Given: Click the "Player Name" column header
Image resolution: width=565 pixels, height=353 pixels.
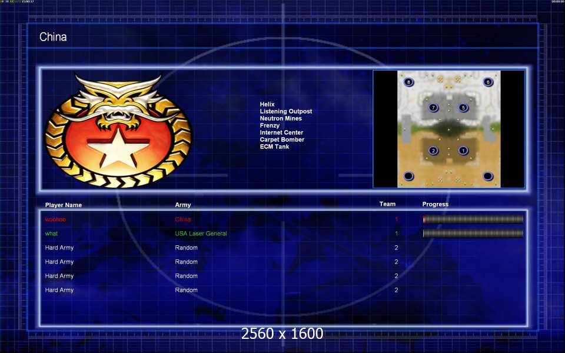Looking at the screenshot, I should pos(64,205).
